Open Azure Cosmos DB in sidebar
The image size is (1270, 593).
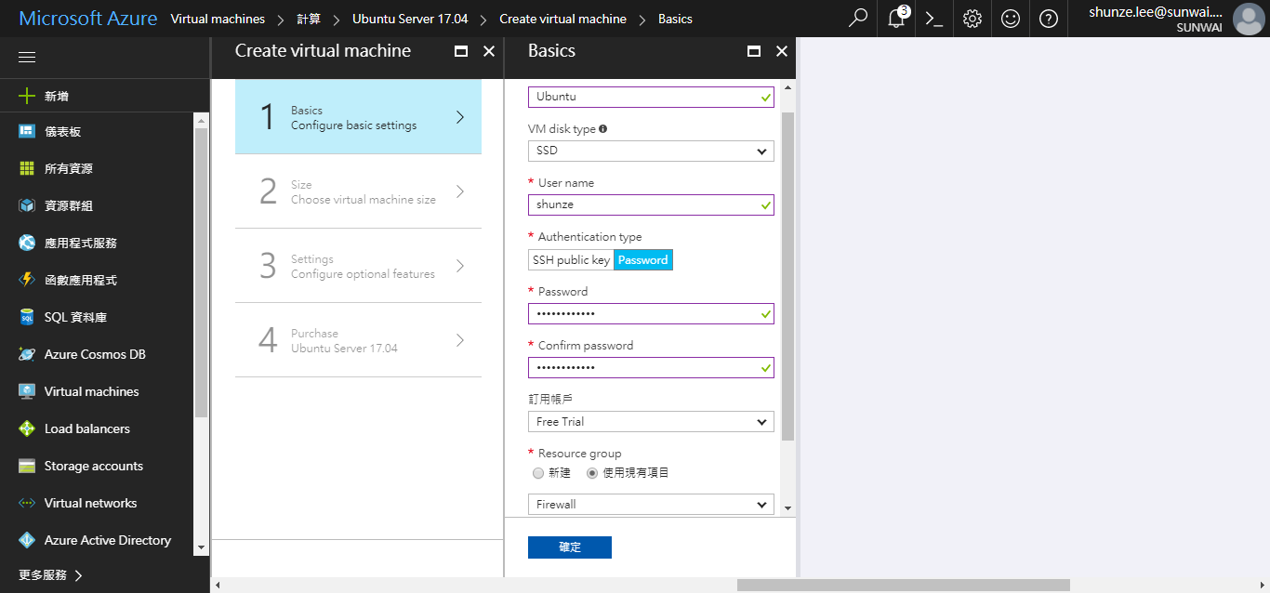[97, 354]
